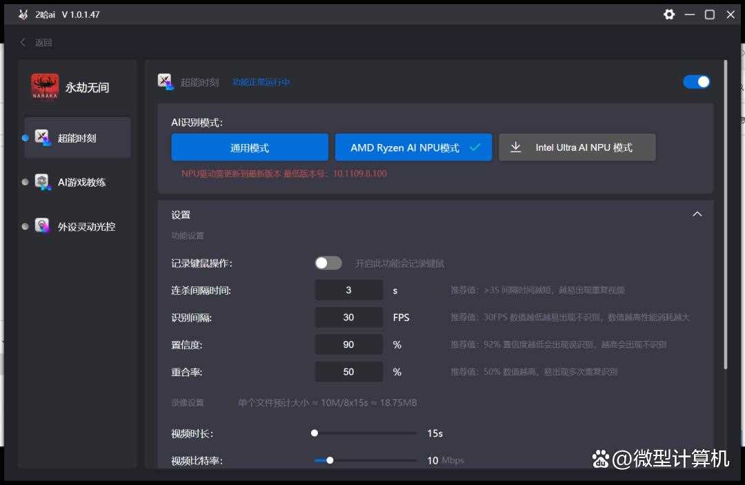Select the AI游戏教练 sidebar icon
The width and height of the screenshot is (745, 485).
[x=43, y=182]
